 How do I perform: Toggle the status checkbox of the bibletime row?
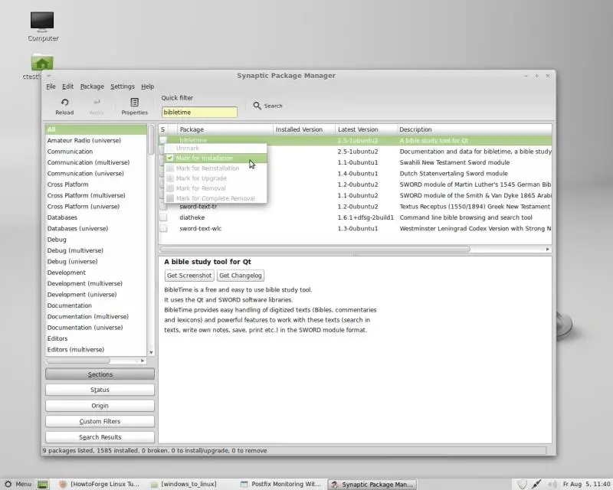point(163,140)
